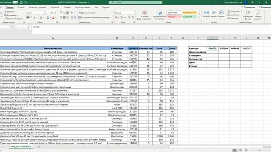Click the Middle Align icon
The width and height of the screenshot is (271, 152).
(64, 13)
